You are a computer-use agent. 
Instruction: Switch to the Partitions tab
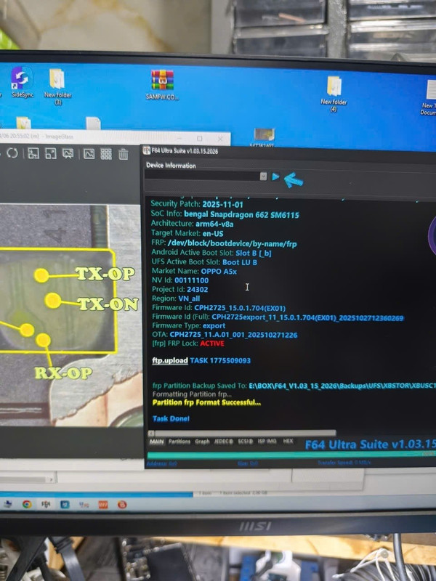(179, 442)
